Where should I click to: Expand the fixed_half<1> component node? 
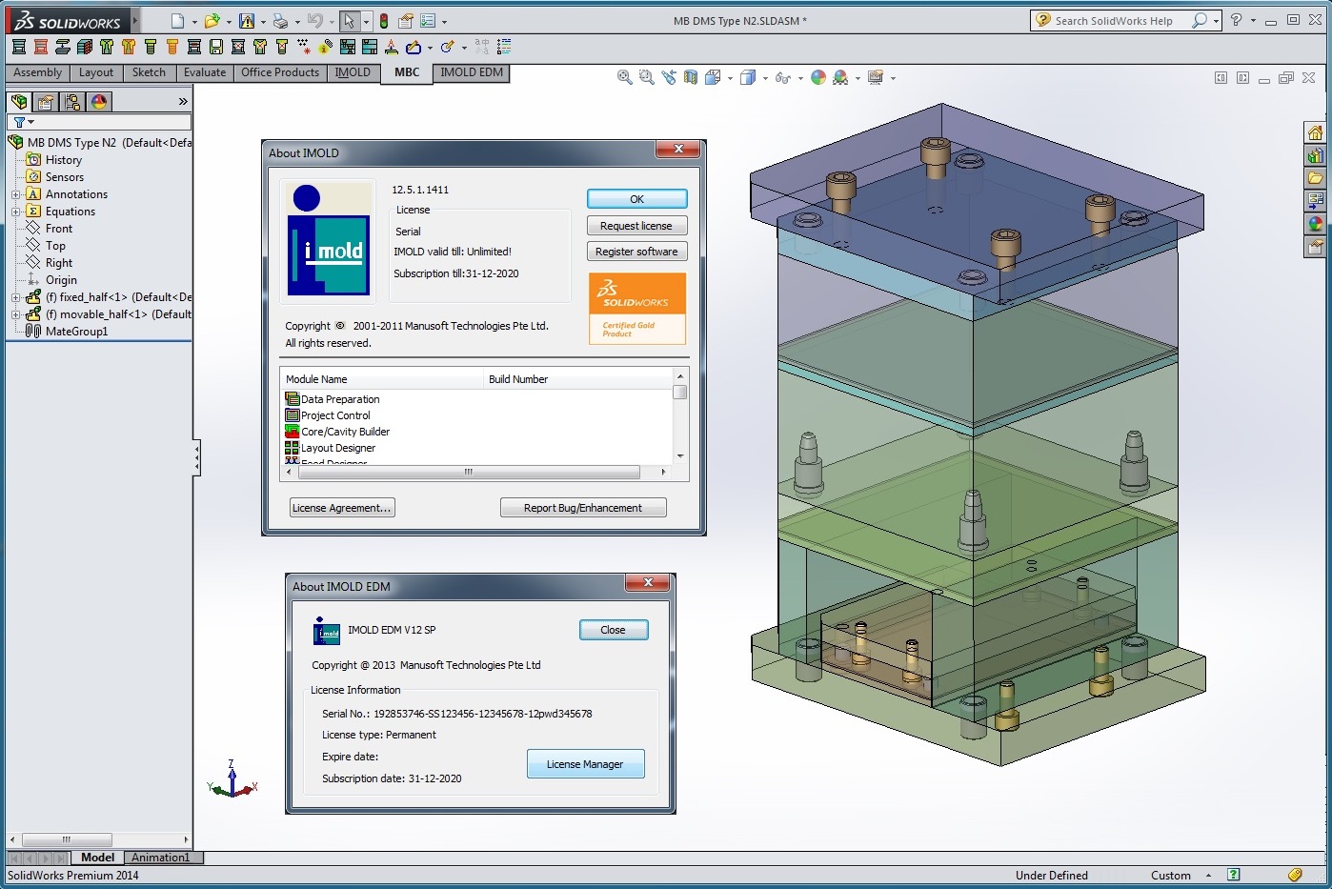click(x=15, y=297)
